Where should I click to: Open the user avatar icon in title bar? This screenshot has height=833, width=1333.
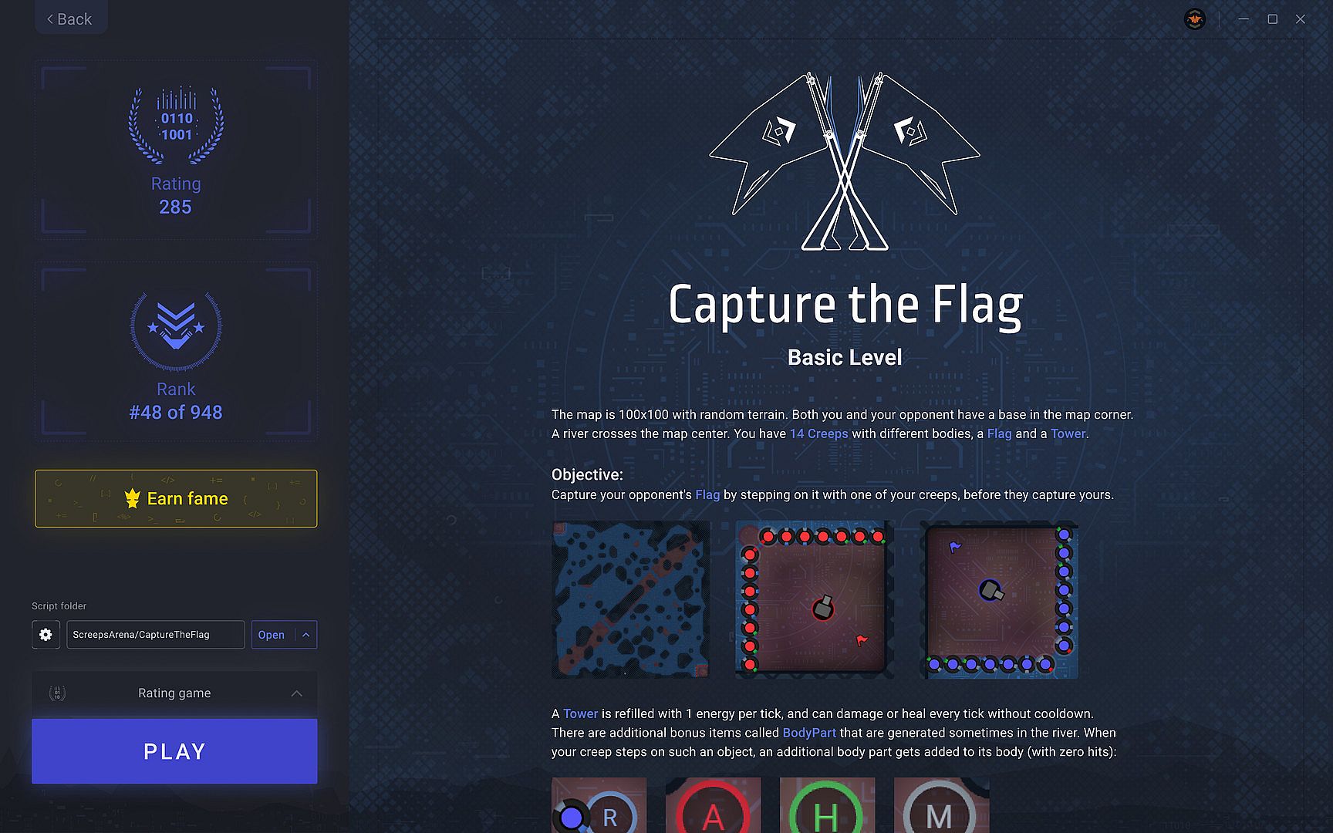[x=1195, y=19]
